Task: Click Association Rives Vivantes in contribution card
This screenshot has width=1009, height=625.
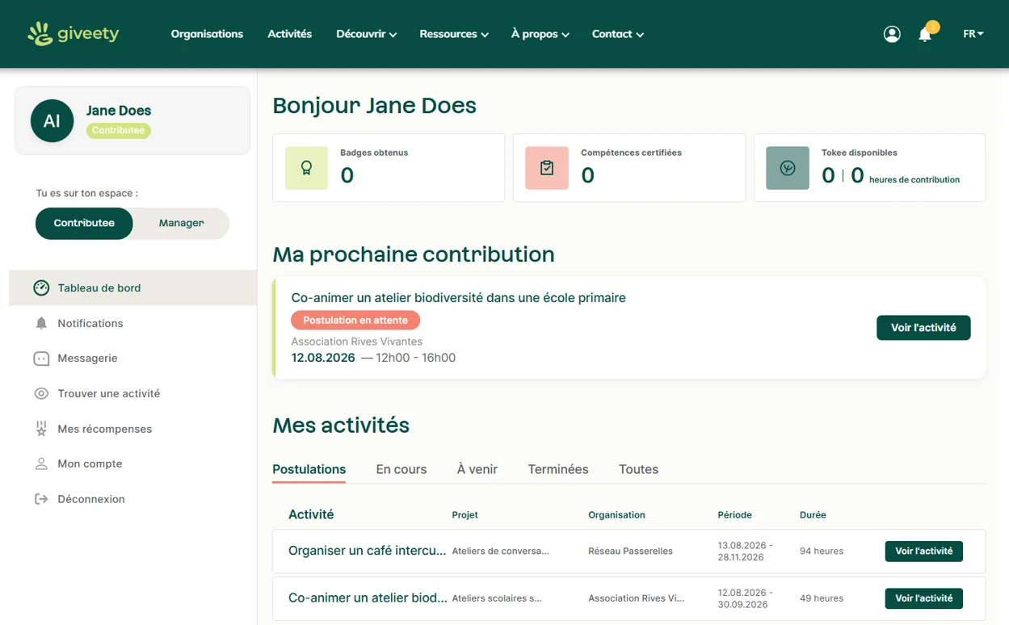Action: (x=356, y=342)
